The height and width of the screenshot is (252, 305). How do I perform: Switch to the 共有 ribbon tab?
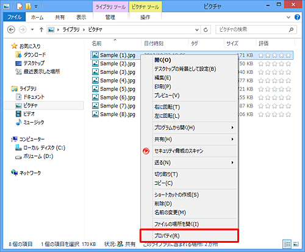[60, 17]
